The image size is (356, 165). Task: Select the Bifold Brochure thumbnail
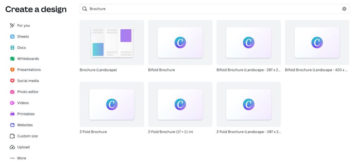coord(180,42)
